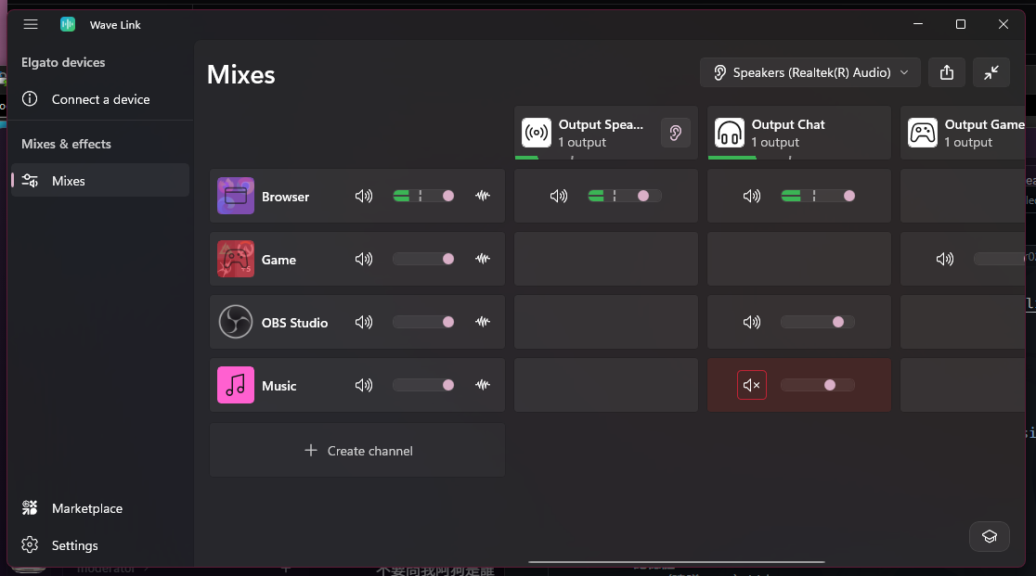The height and width of the screenshot is (576, 1036).
Task: Select the Output Chat mix header
Action: click(798, 133)
